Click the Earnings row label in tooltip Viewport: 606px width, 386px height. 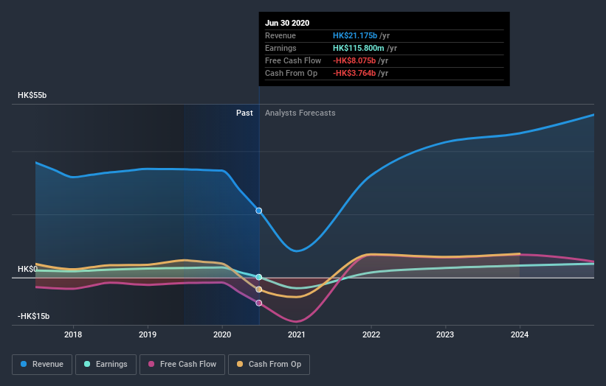[281, 48]
